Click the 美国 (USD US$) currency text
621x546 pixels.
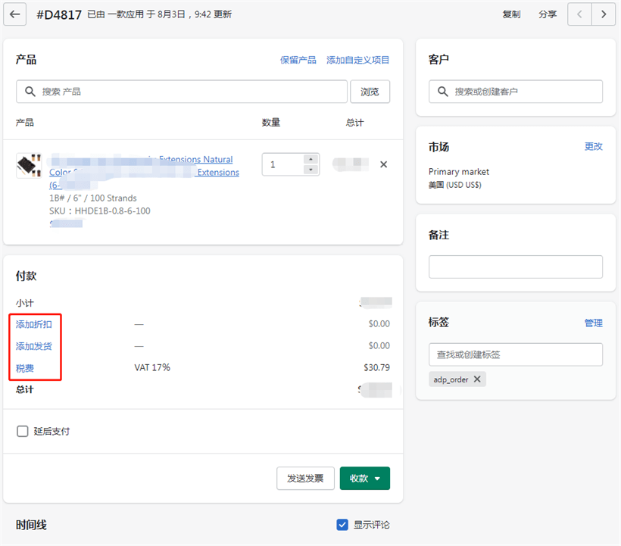click(454, 185)
